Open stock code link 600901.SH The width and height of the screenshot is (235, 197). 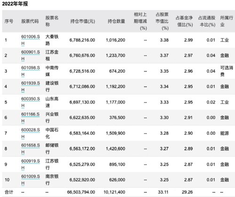(31, 55)
